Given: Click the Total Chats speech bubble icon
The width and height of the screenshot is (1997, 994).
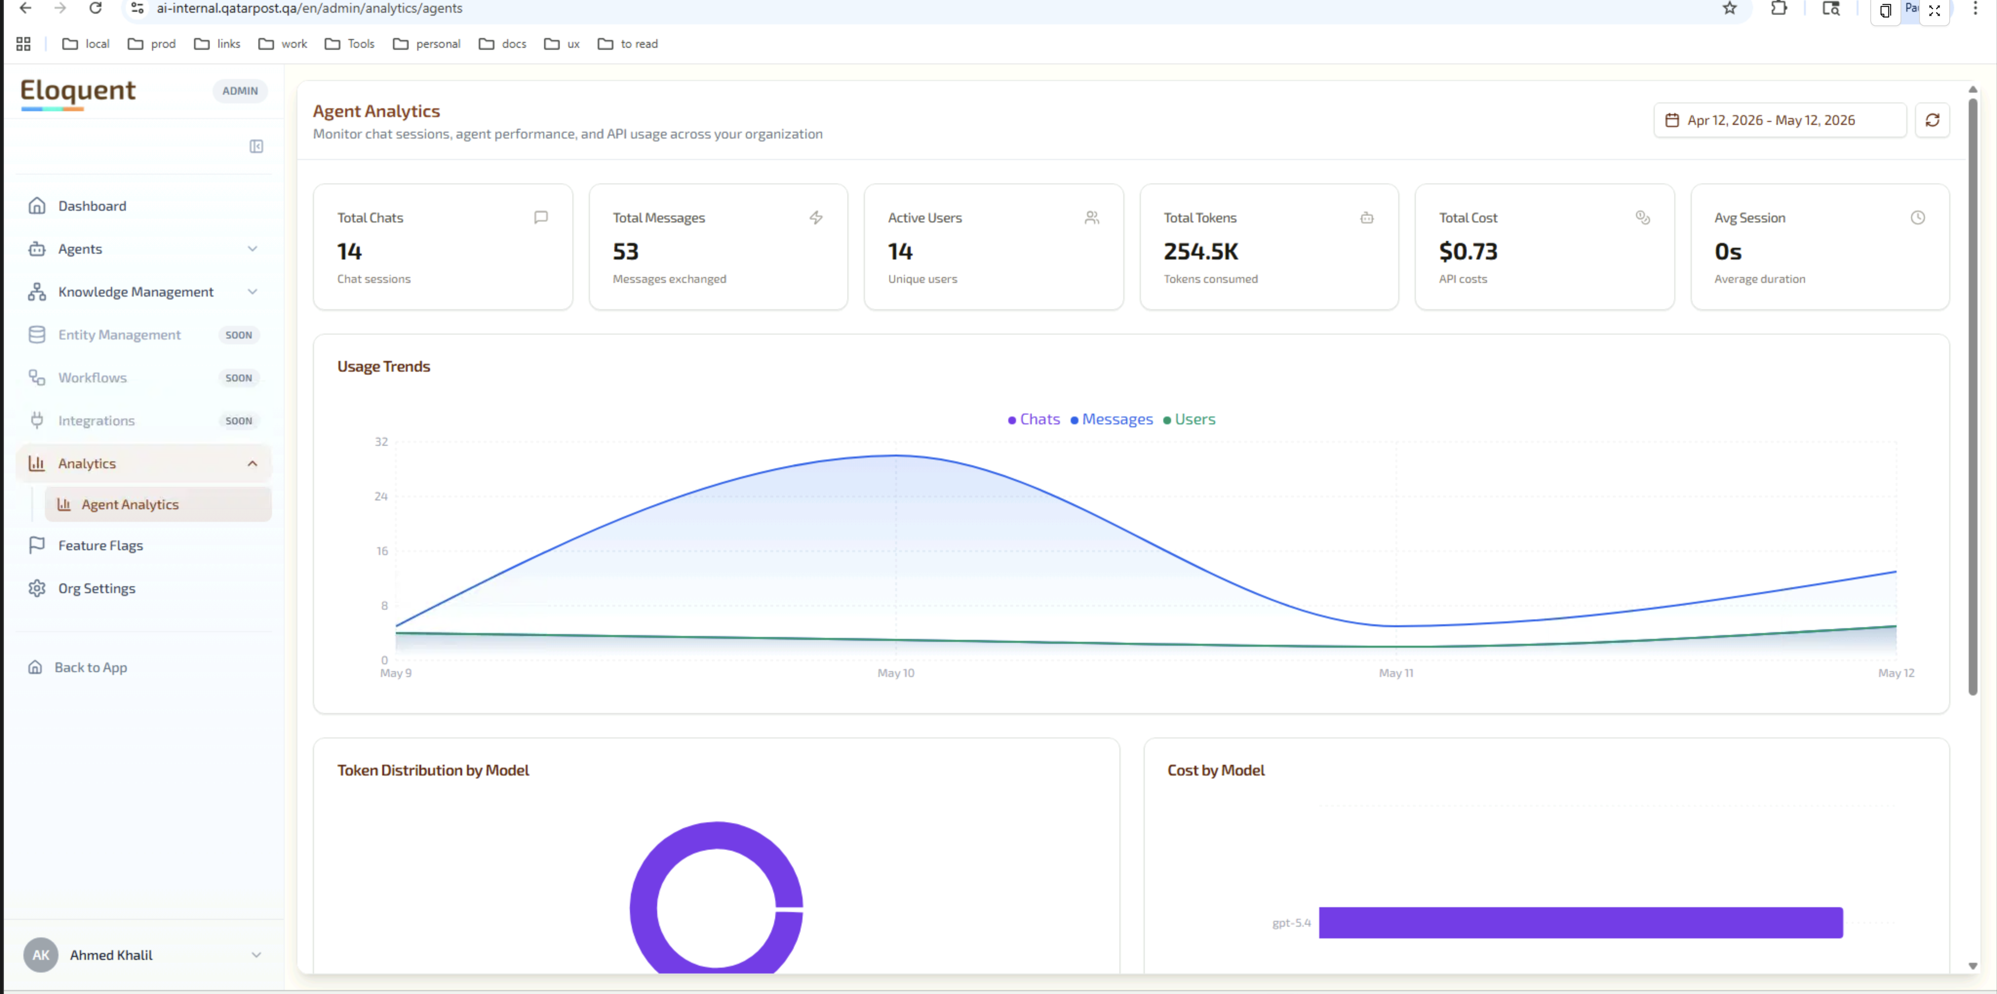Looking at the screenshot, I should coord(541,218).
